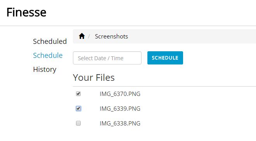
Task: Click the Your Files heading
Action: (x=94, y=77)
